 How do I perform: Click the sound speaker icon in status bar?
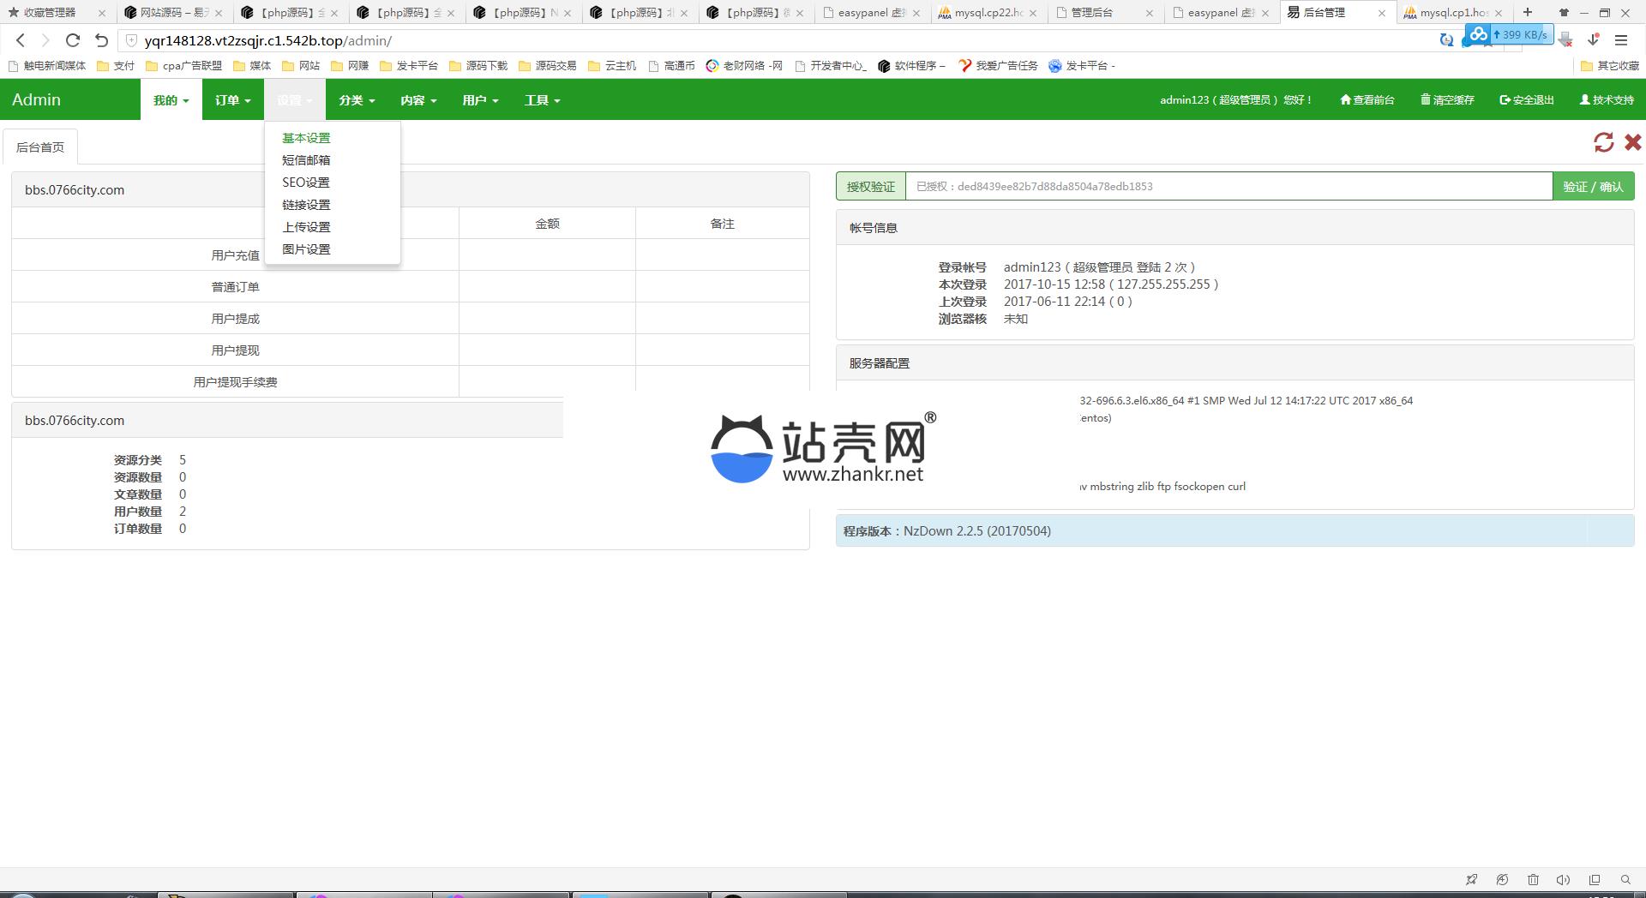pos(1563,879)
